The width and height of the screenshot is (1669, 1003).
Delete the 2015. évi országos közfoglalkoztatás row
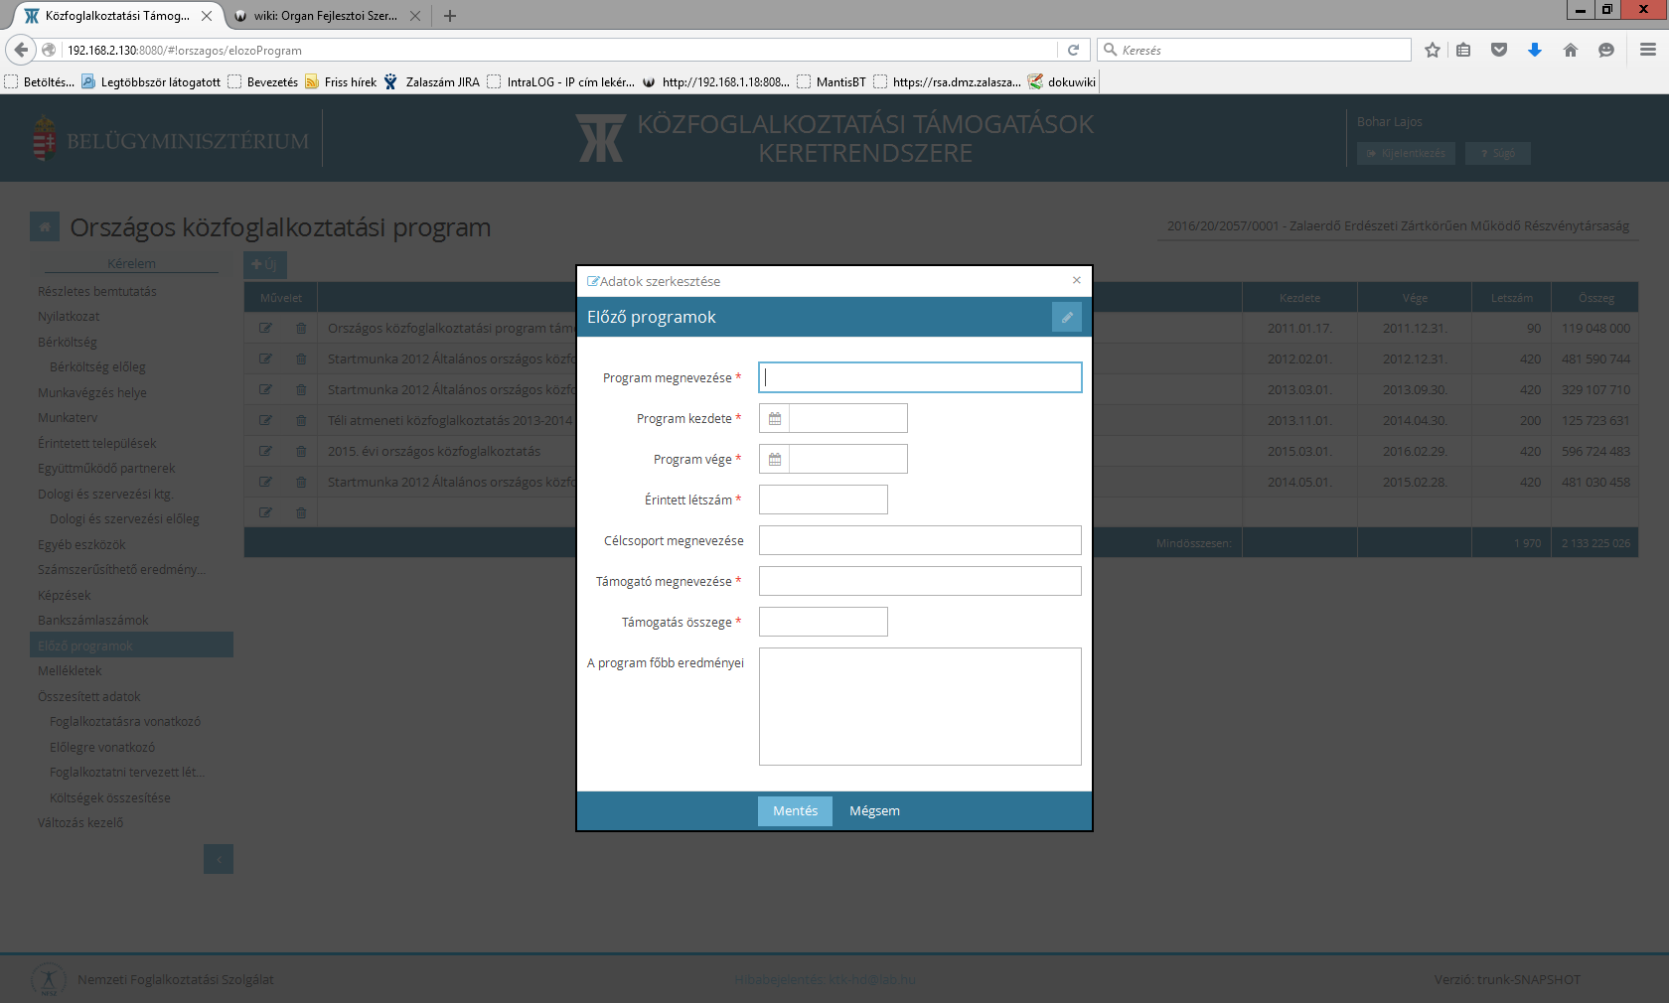pyautogui.click(x=301, y=451)
